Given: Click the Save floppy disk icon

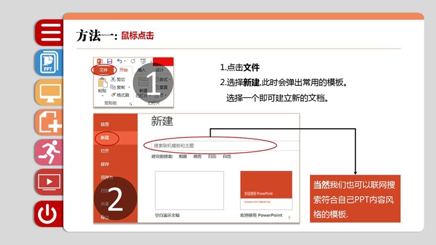Looking at the screenshot, I should coord(110,61).
